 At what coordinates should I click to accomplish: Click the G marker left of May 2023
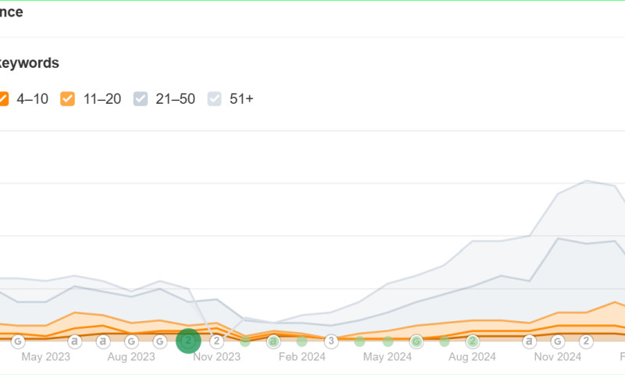pos(17,341)
